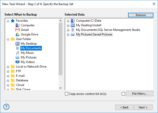158x113 pixels.
Task: Toggle the checkbox beside File filters
Action: [x=124, y=94]
